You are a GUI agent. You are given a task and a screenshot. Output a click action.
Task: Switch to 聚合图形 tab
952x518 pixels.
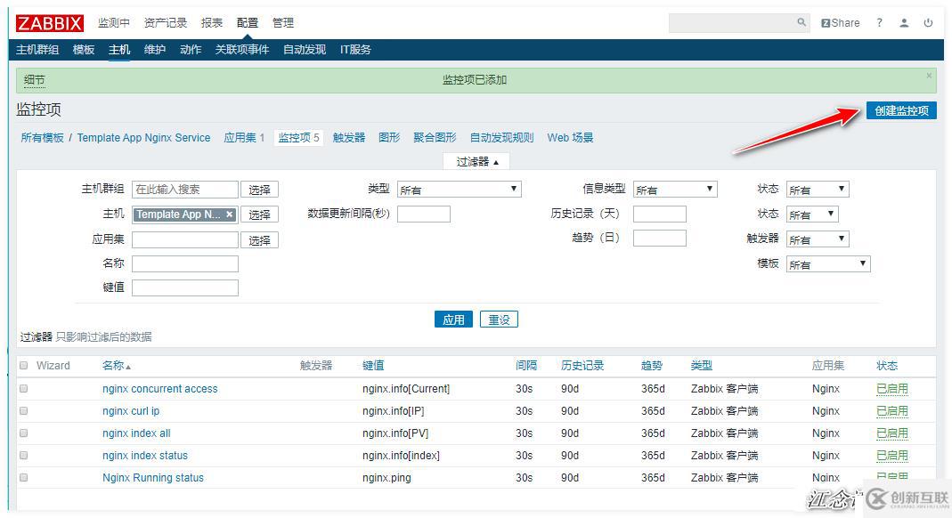435,138
